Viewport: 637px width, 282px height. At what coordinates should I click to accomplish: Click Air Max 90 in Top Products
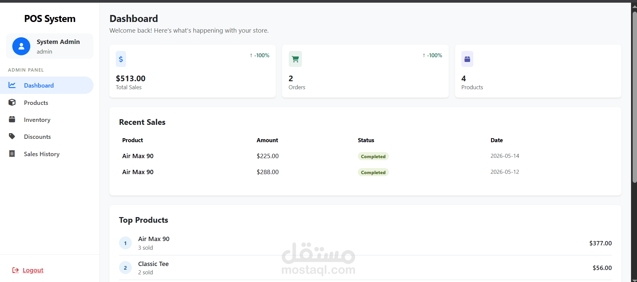point(154,239)
